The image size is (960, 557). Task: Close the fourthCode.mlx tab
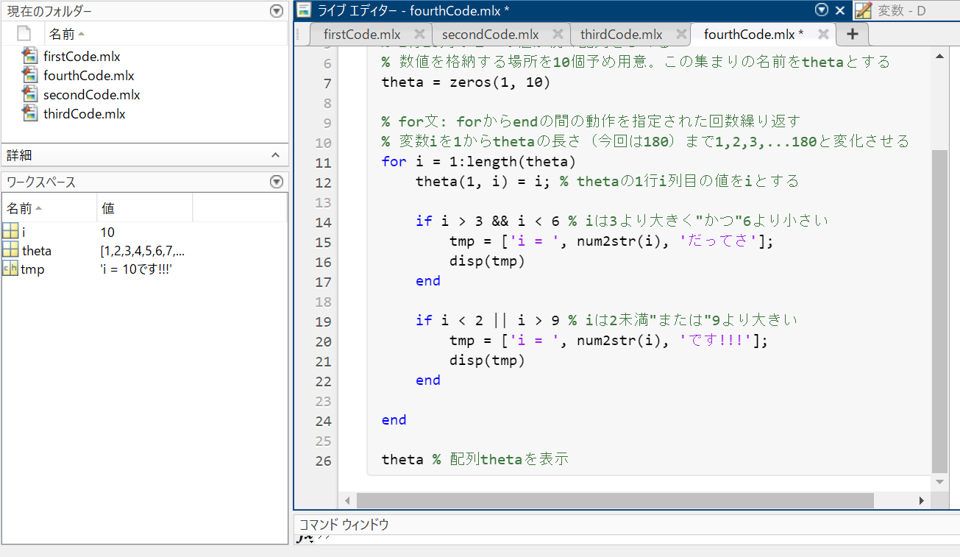point(823,34)
